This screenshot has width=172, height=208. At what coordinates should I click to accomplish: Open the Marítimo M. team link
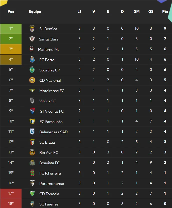[x=48, y=50]
